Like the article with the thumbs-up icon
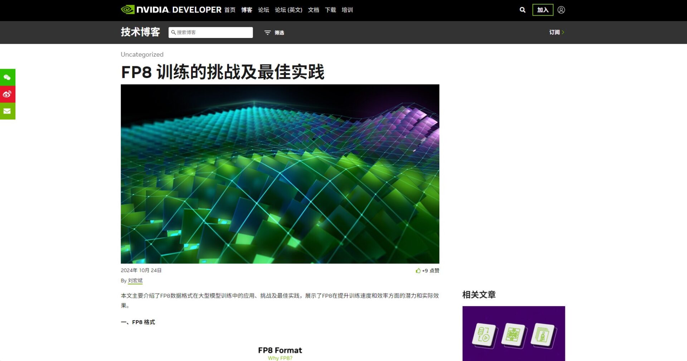The image size is (687, 361). coord(418,270)
